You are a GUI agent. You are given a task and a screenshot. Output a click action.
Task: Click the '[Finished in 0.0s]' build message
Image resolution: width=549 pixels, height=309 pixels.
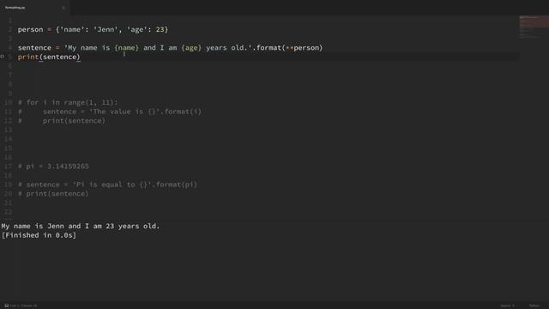click(39, 235)
